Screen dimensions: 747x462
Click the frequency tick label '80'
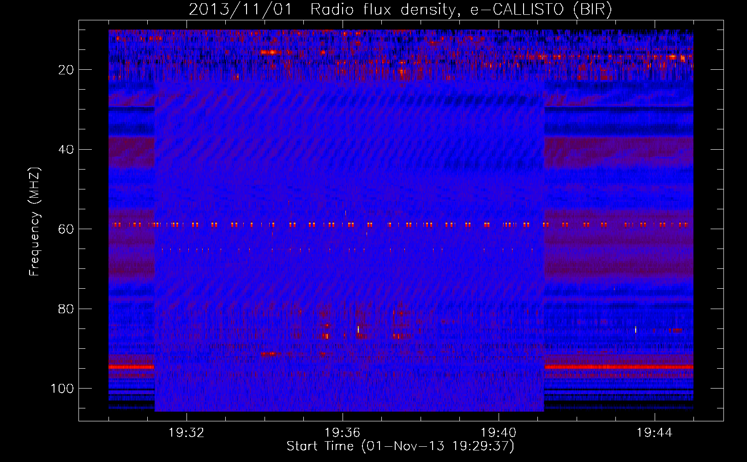click(66, 309)
